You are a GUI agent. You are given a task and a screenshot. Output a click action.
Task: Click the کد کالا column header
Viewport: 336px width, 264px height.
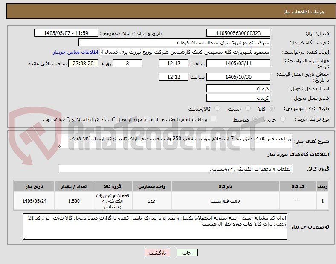coord(298,186)
